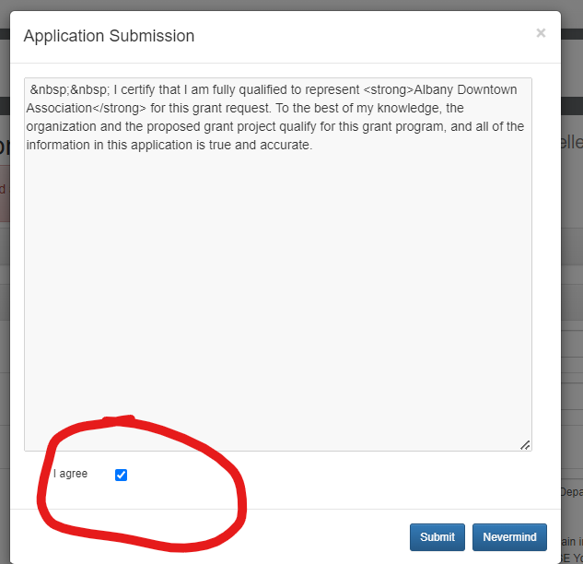Place cursor on the word "certify"

pyautogui.click(x=142, y=89)
